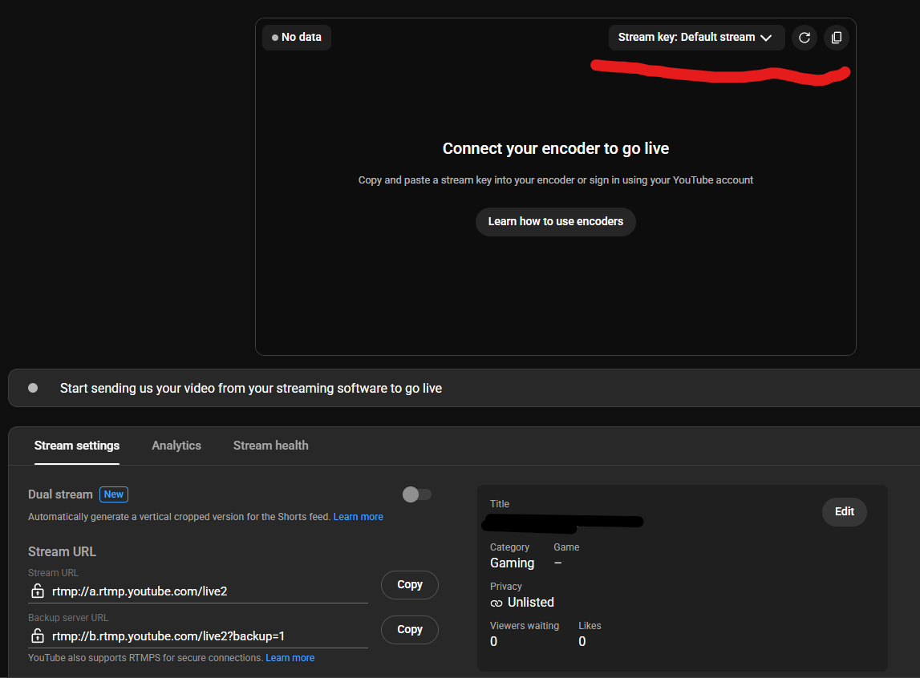Copy the Backup server URL
The image size is (920, 678).
tap(409, 629)
